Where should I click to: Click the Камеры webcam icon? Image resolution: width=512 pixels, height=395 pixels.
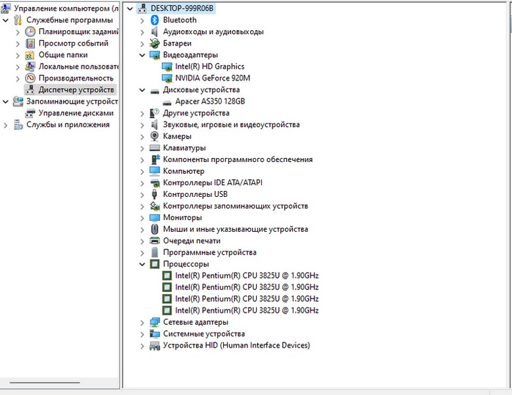tap(155, 136)
